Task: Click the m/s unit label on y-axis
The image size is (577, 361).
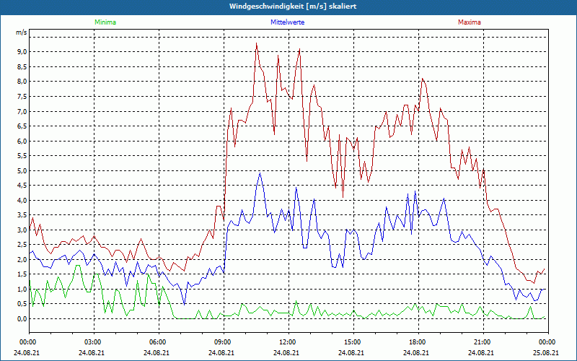Action: pyautogui.click(x=20, y=33)
